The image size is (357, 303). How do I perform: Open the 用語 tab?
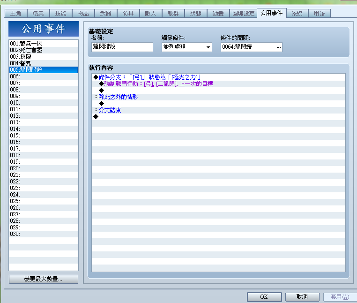[319, 14]
